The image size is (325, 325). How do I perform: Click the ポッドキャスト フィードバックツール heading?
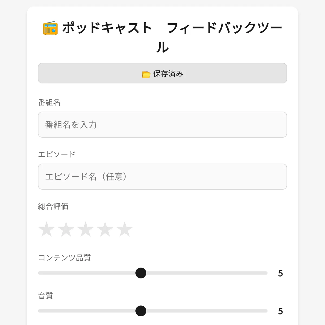point(172,28)
